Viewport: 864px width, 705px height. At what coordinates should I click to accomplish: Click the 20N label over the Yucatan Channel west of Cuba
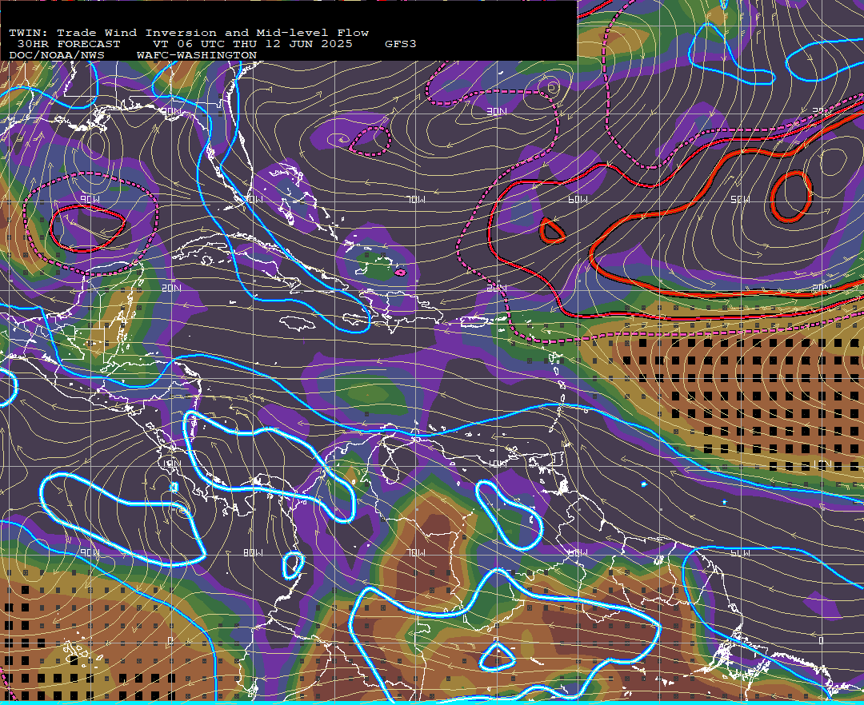click(x=171, y=288)
